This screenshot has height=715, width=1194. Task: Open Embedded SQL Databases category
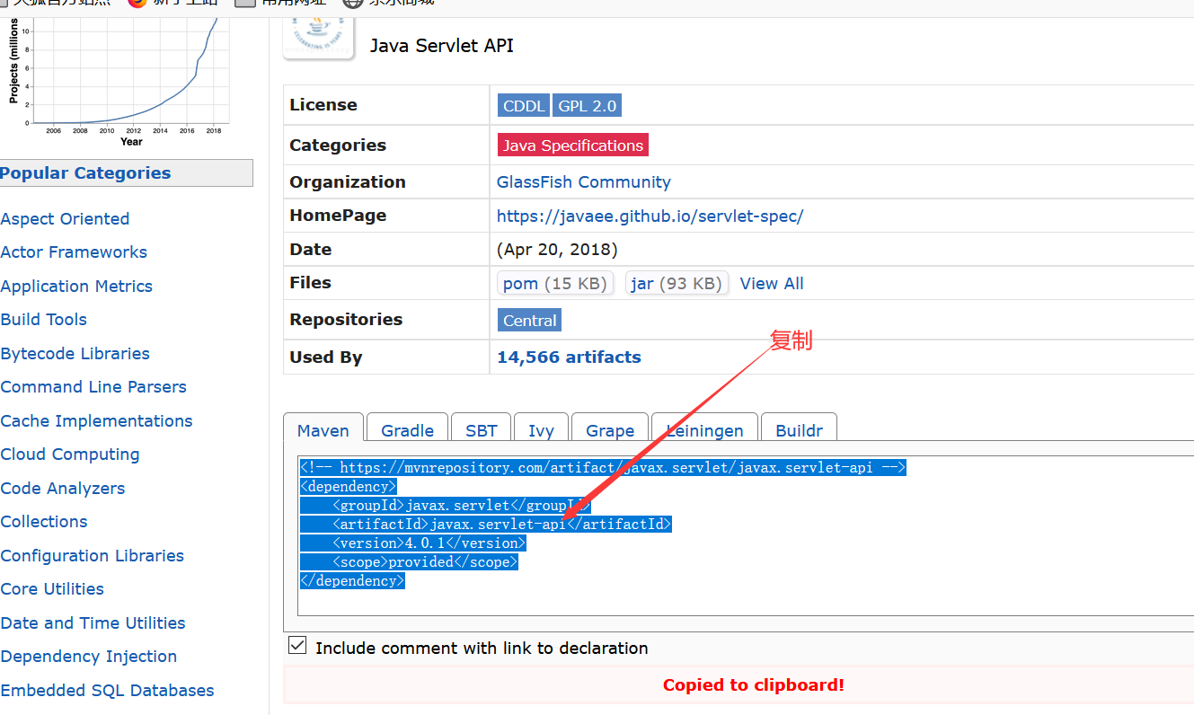tap(108, 691)
